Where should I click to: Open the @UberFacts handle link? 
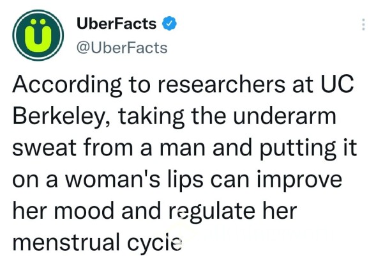click(122, 48)
